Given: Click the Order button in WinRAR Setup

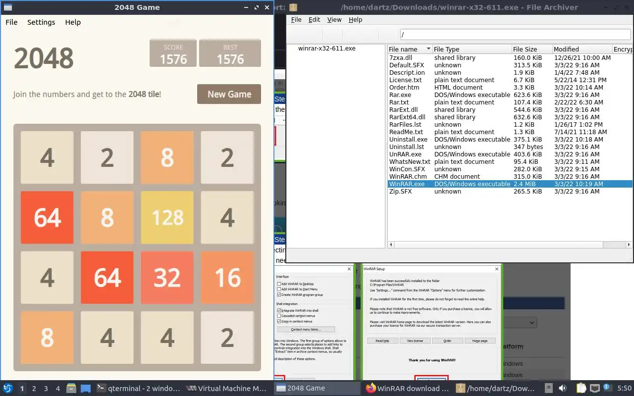Looking at the screenshot, I should [447, 341].
